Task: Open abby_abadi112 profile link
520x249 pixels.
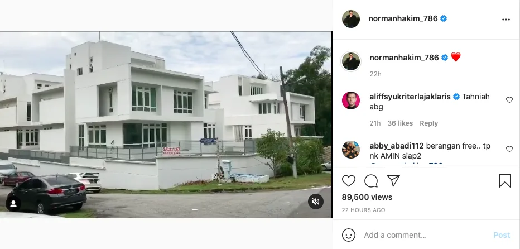Action: pos(396,146)
